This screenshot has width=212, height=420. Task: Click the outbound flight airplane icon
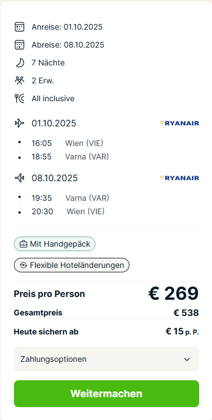(20, 123)
